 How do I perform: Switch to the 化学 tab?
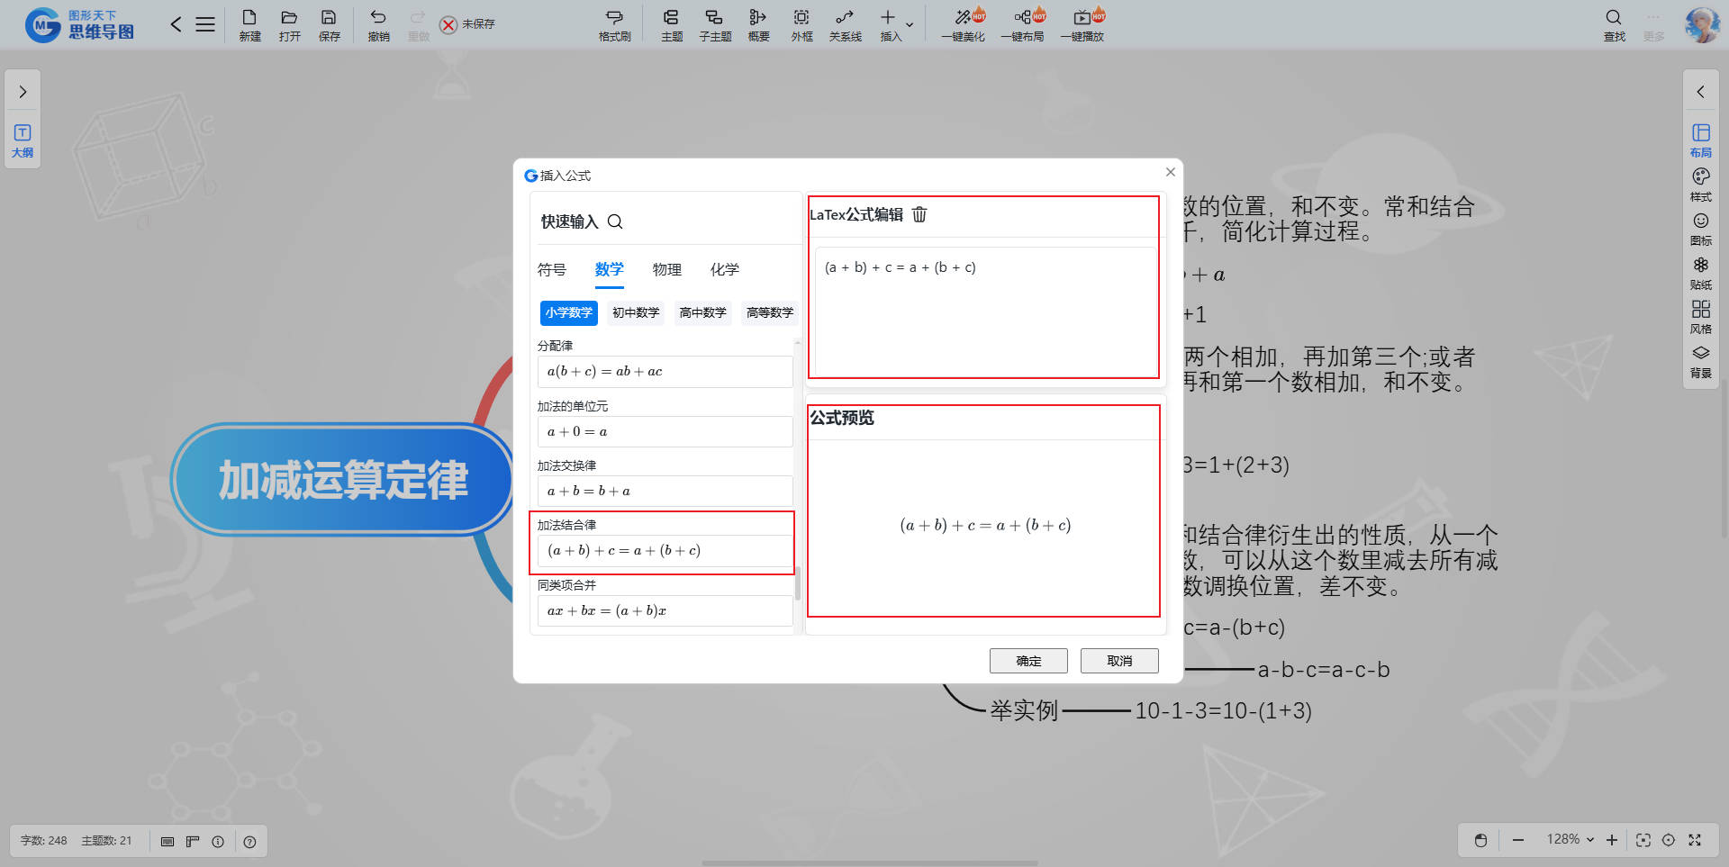coord(724,269)
